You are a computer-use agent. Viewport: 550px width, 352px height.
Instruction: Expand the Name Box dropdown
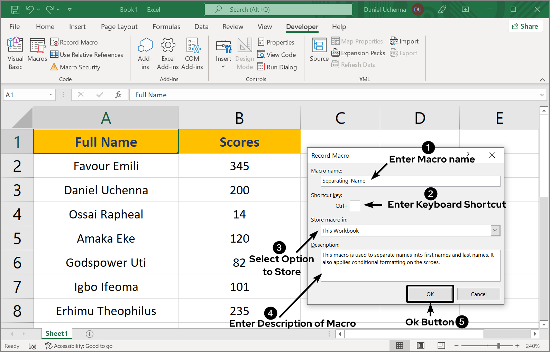[51, 95]
